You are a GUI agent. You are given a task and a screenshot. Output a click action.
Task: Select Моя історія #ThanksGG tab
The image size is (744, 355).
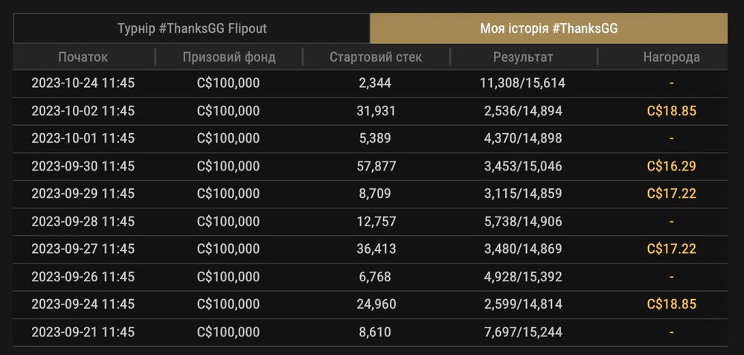point(548,28)
